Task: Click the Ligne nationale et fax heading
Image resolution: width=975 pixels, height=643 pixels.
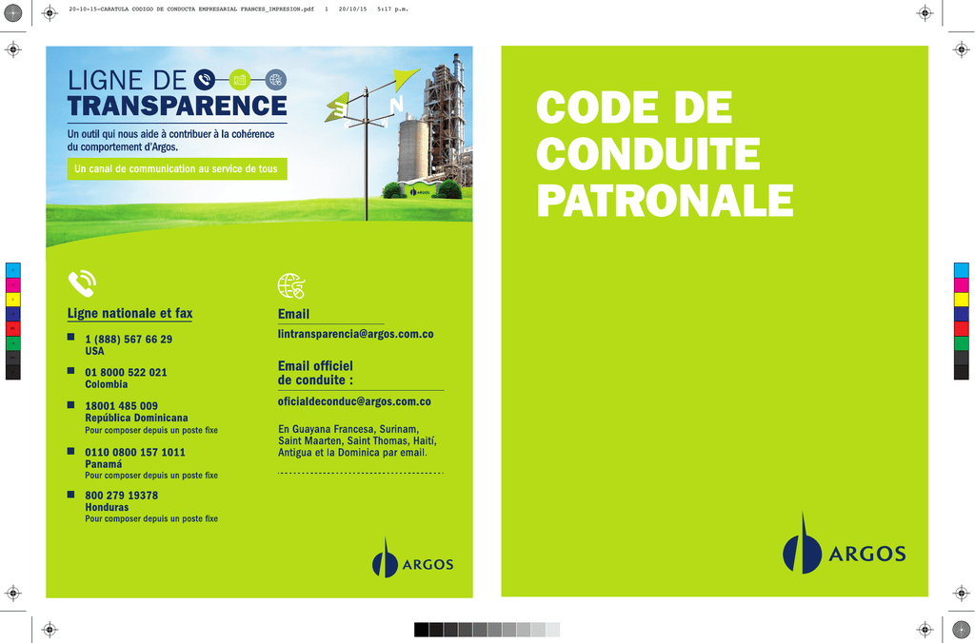Action: 129,313
